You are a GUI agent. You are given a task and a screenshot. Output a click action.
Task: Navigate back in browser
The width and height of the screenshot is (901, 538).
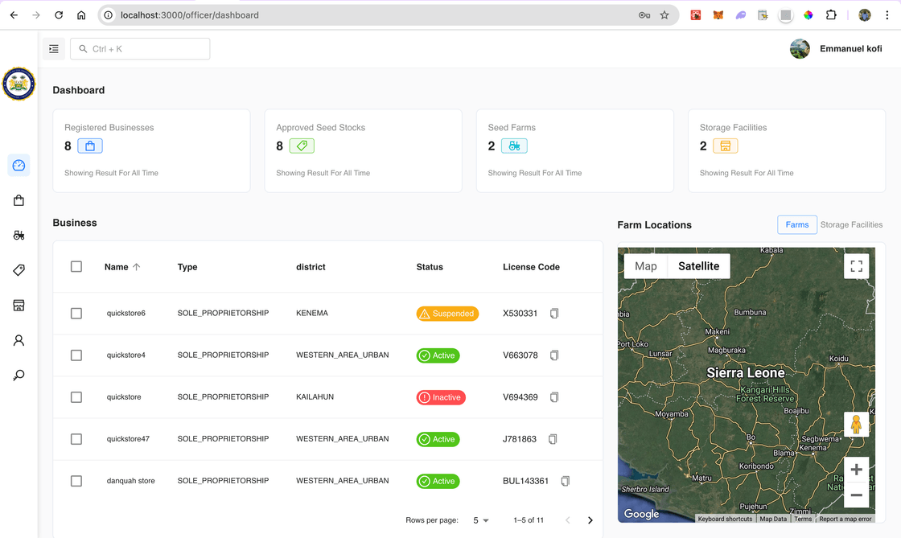pyautogui.click(x=14, y=15)
